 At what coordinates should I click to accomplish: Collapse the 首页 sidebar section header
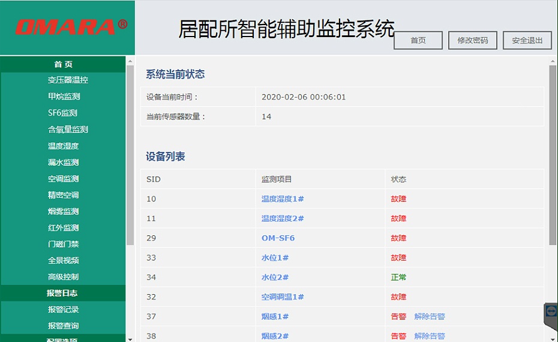coord(63,64)
